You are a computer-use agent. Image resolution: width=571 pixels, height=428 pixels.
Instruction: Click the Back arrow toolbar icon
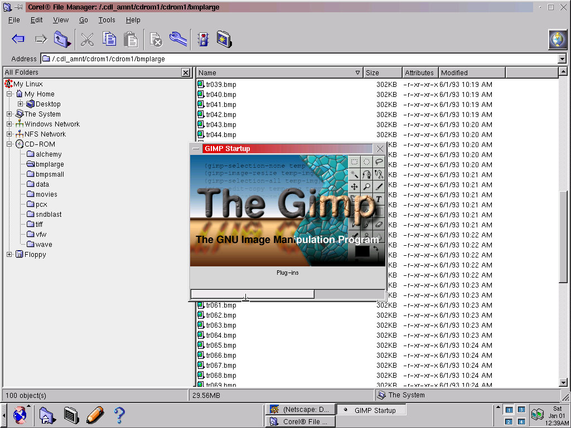(18, 39)
